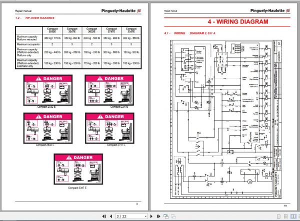Image resolution: width=300 pixels, height=221 pixels.
Task: Click the danger label image for Compact 2247E
Action: tap(109, 90)
